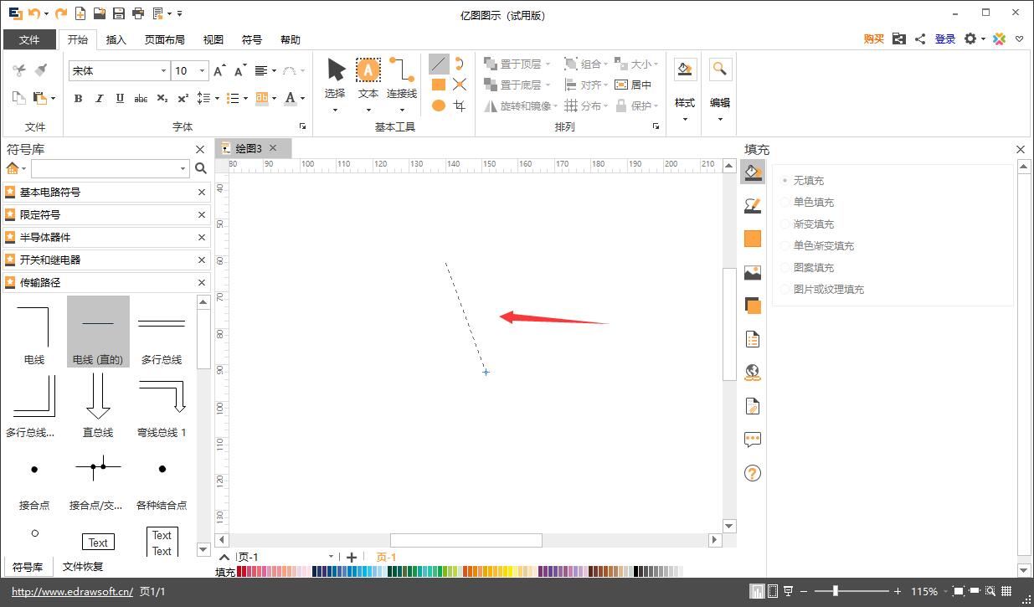Open the Fill paint bucket panel
Image resolution: width=1034 pixels, height=607 pixels.
click(753, 172)
